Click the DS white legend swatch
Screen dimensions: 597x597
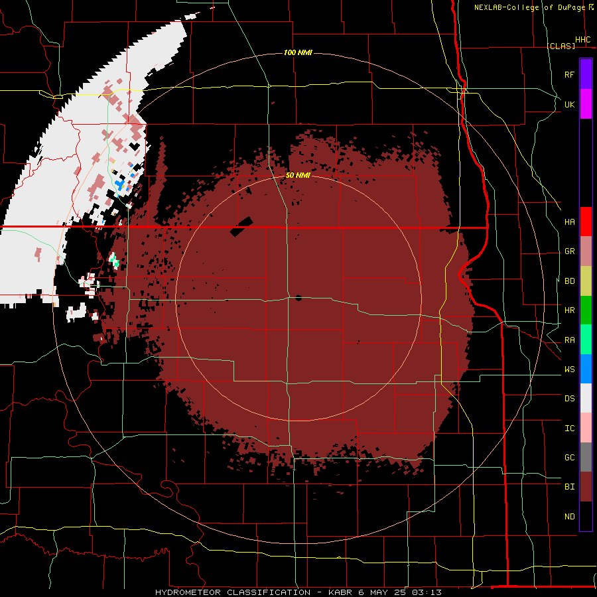[586, 398]
